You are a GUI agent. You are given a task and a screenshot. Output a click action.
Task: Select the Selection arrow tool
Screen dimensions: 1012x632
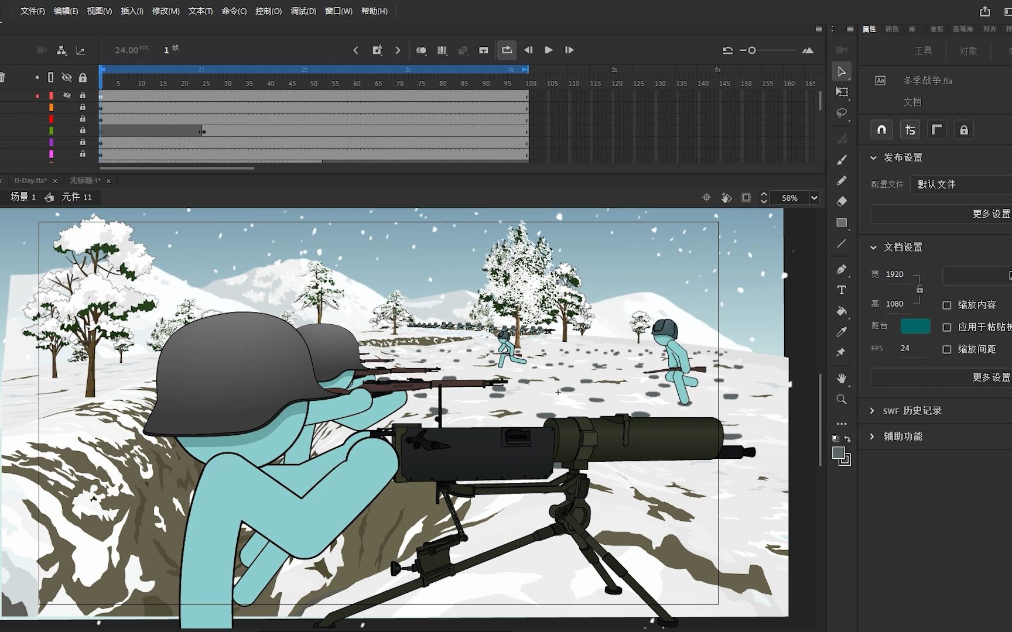click(842, 71)
